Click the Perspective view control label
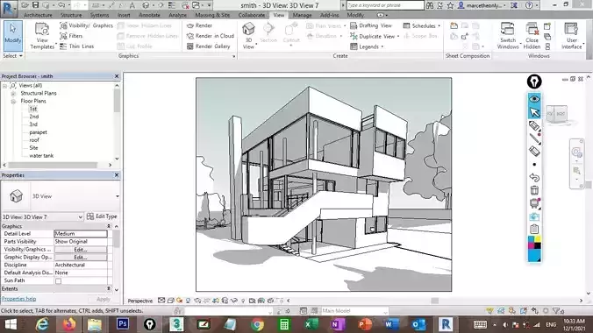The image size is (593, 333). pyautogui.click(x=140, y=301)
